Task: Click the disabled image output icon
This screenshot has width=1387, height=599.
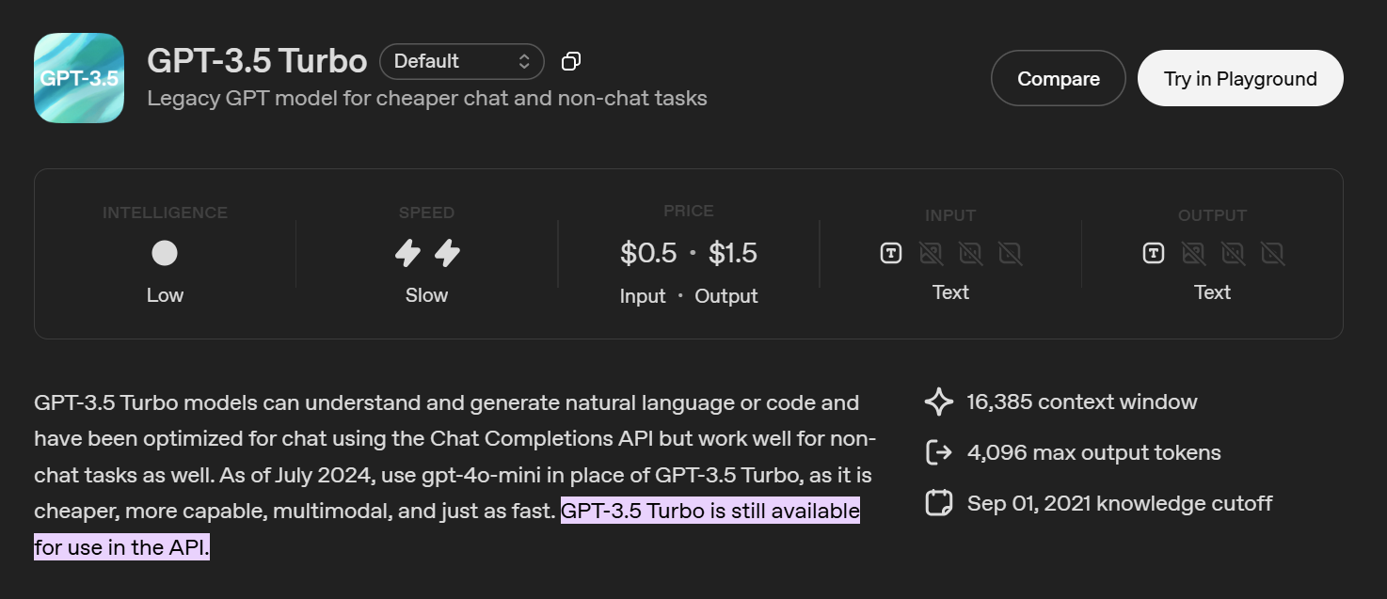Action: tap(1193, 253)
